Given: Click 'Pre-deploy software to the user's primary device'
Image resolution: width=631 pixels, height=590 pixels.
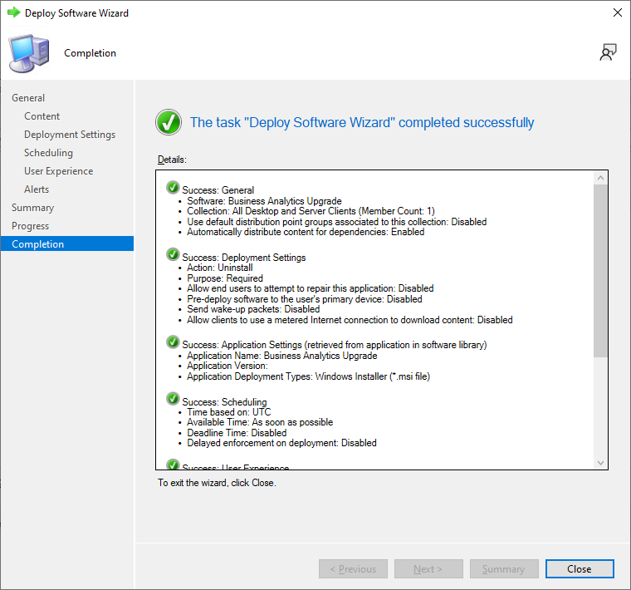Looking at the screenshot, I should click(x=304, y=299).
